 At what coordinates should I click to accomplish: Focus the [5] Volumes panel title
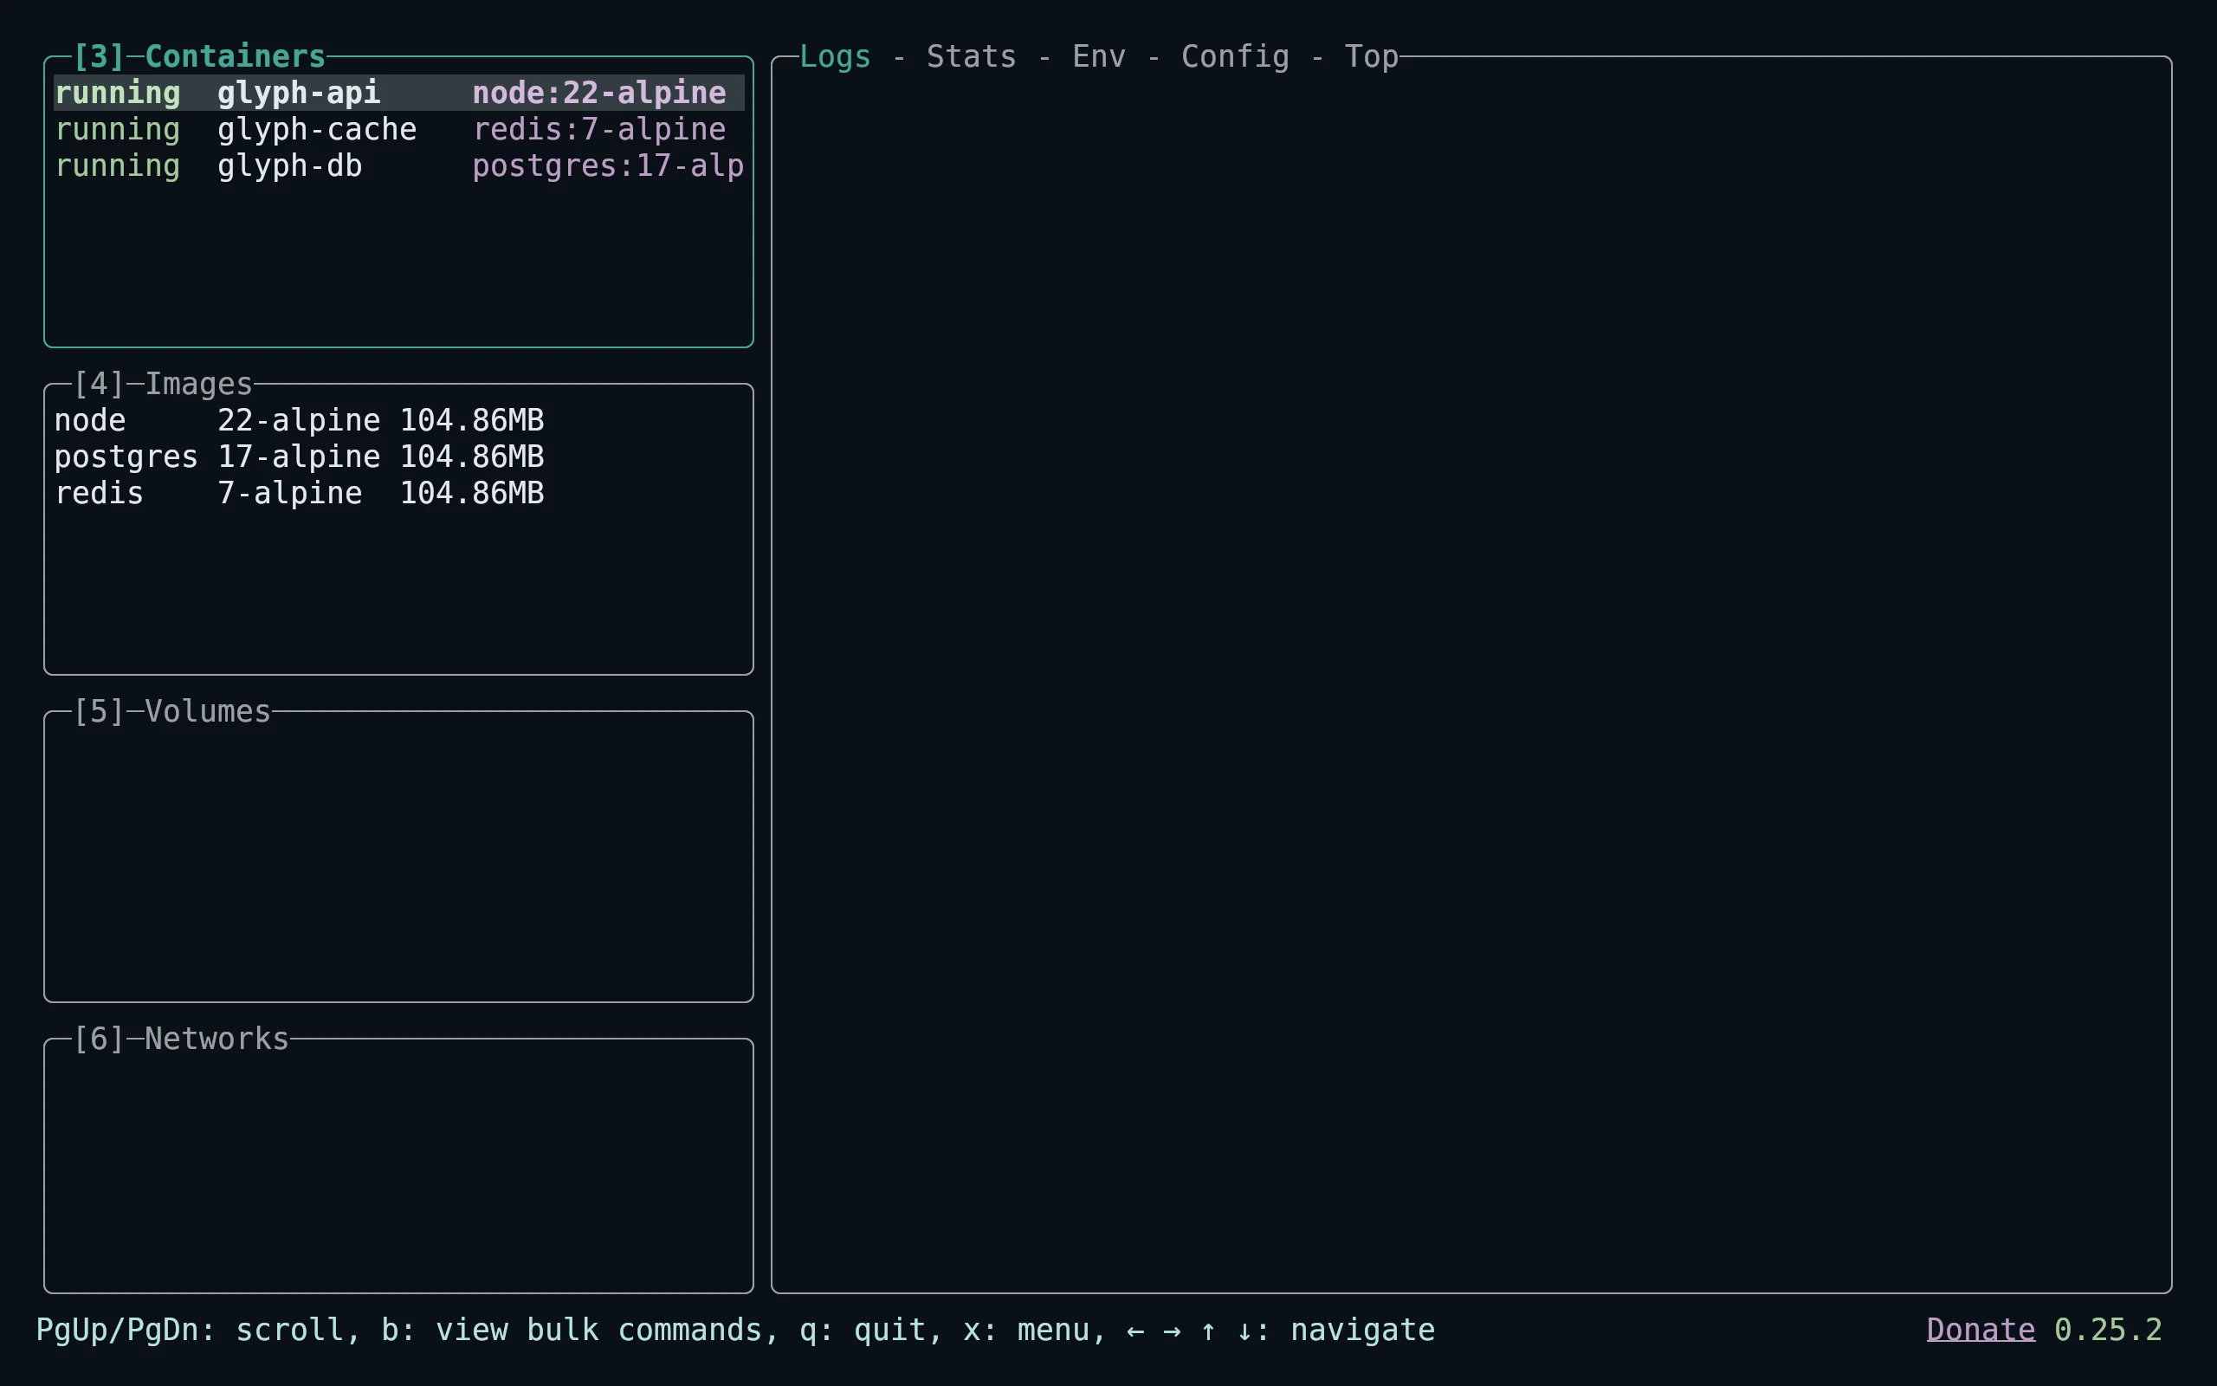(171, 711)
